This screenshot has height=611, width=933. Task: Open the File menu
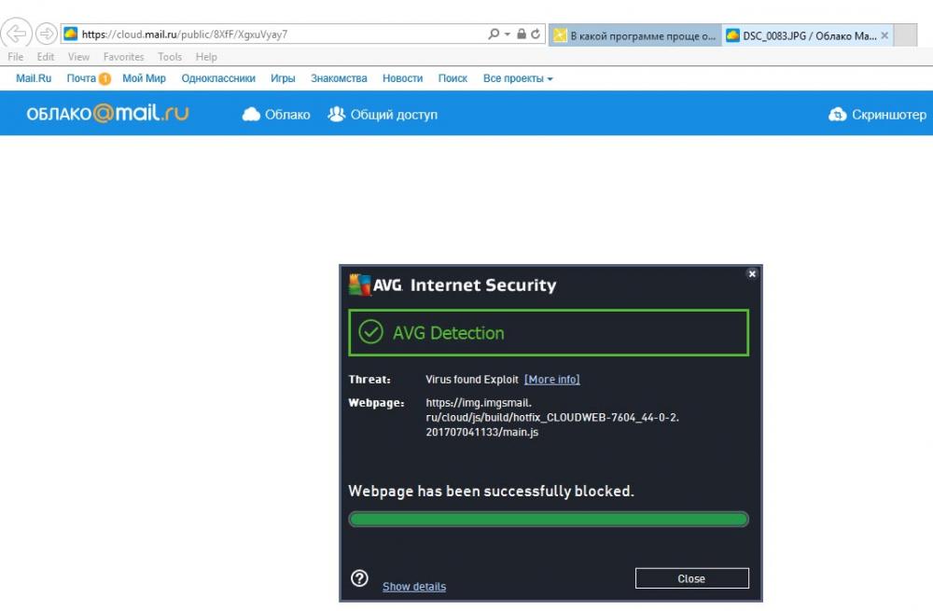16,57
